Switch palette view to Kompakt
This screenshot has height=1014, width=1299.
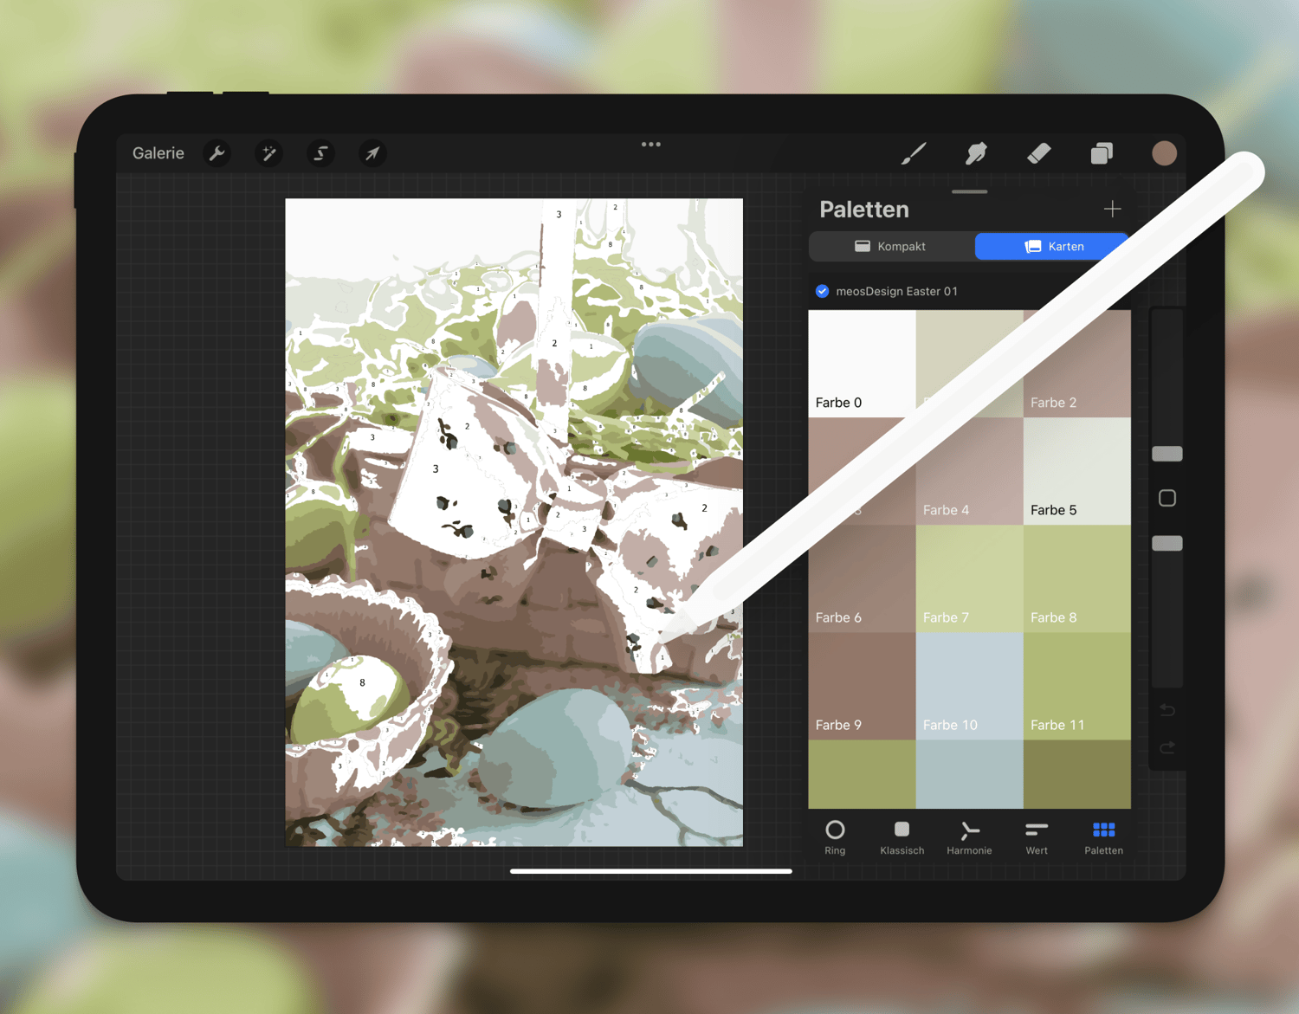(891, 246)
